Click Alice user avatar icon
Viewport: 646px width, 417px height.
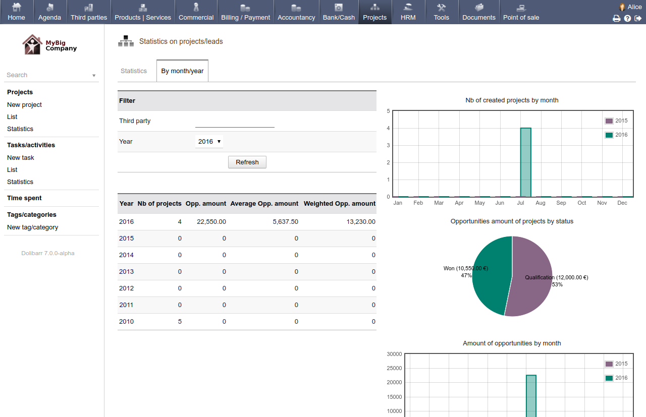622,7
